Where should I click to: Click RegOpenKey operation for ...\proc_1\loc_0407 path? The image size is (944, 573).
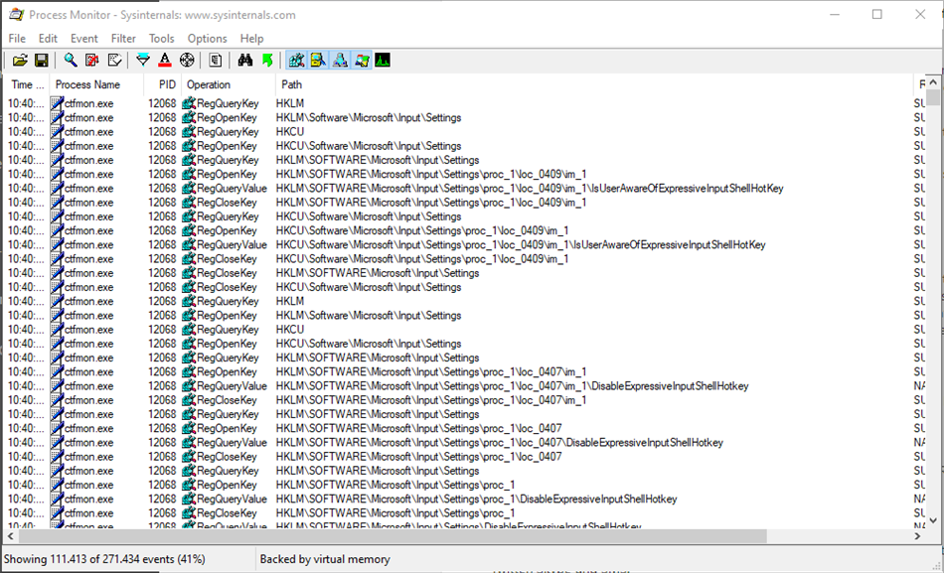point(227,429)
